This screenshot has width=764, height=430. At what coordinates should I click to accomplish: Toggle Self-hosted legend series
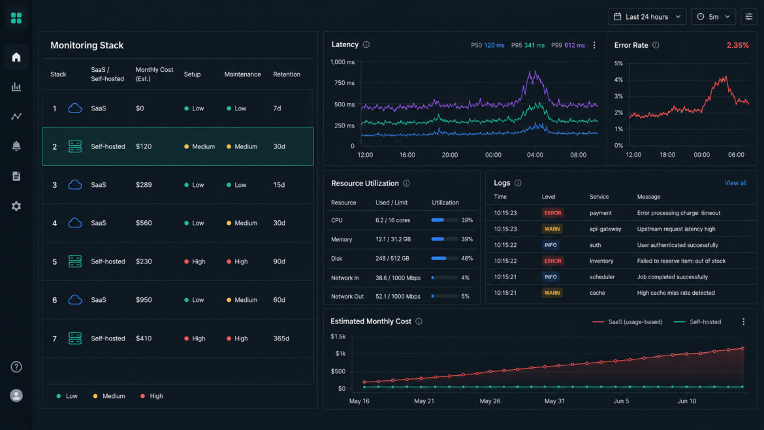pos(697,322)
